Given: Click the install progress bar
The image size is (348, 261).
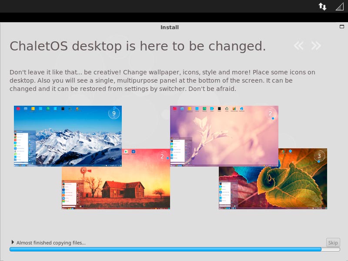Looking at the screenshot, I should coord(175,249).
